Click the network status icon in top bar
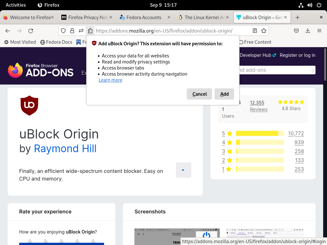This screenshot has width=327, height=245. click(x=301, y=5)
